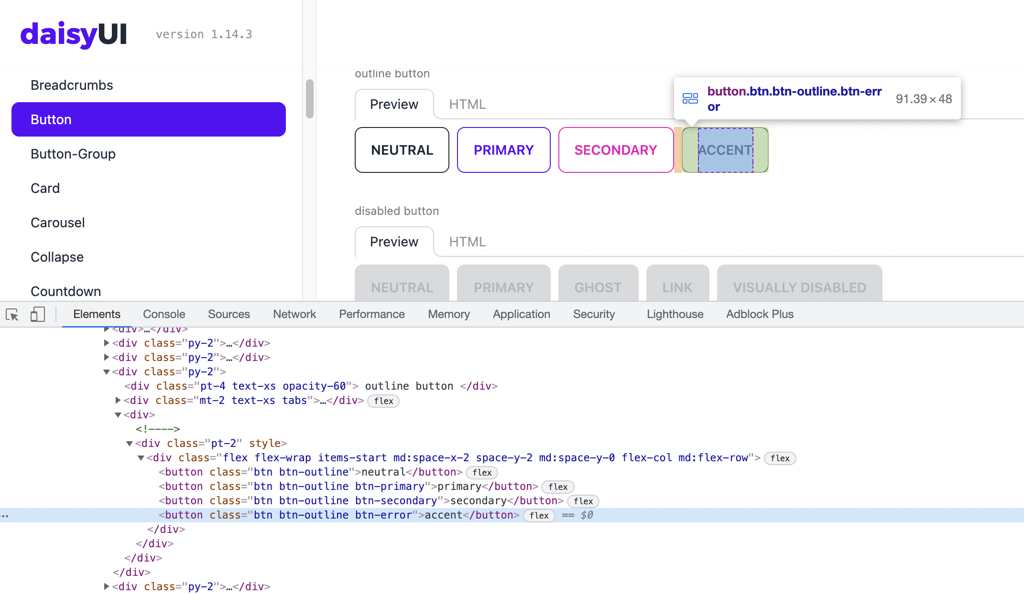Open the Countdown sidebar entry
1024x594 pixels.
pyautogui.click(x=65, y=291)
